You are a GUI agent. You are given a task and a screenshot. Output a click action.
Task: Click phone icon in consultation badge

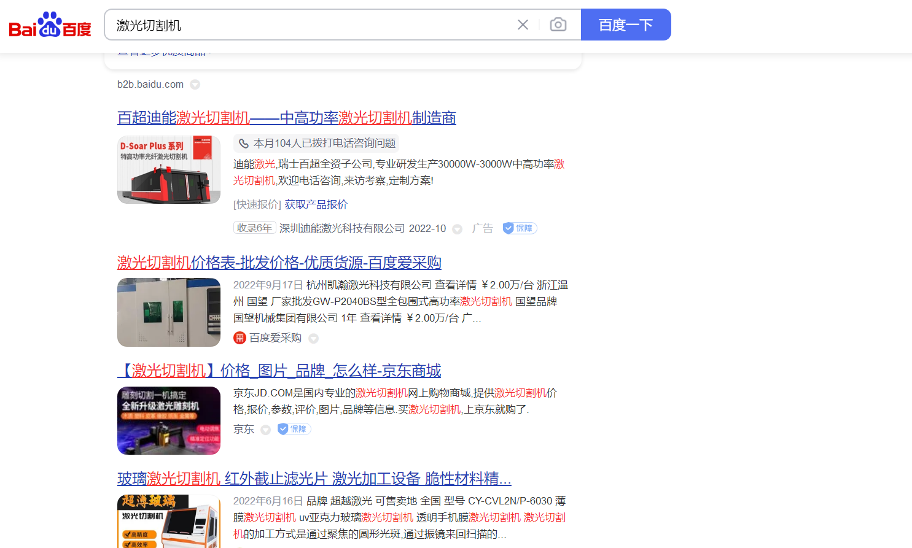coord(244,144)
